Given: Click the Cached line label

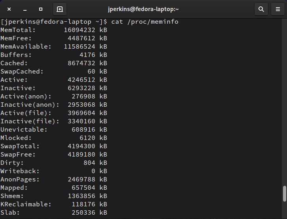Looking at the screenshot, I should [x=14, y=63].
